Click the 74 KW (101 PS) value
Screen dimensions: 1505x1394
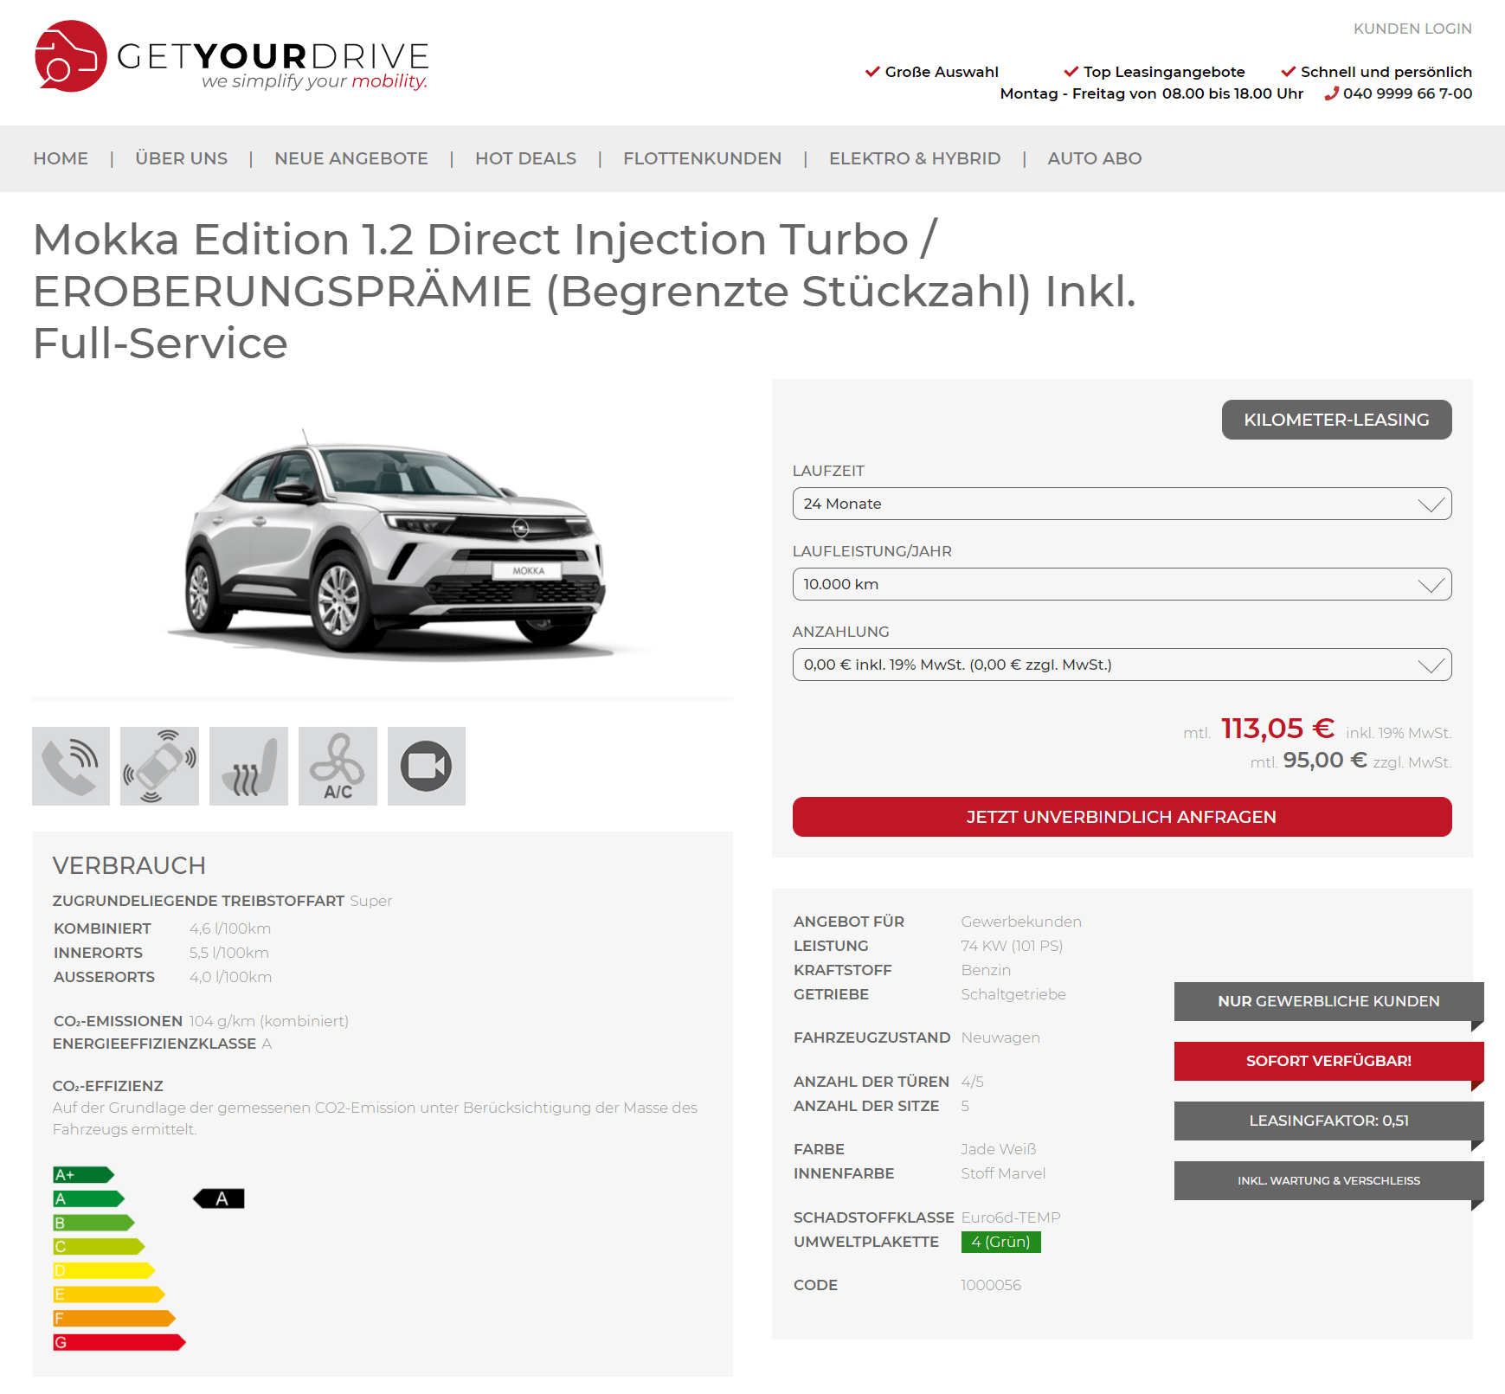point(1012,946)
